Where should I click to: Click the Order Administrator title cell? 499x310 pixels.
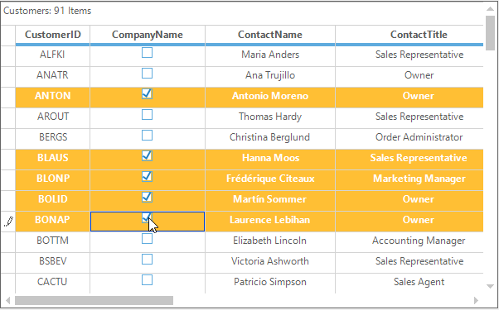[409, 139]
